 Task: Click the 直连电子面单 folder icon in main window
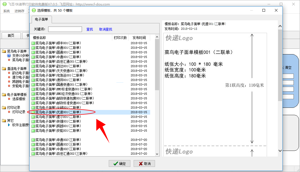[4, 68]
